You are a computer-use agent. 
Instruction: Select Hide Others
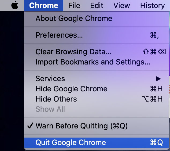click(x=97, y=99)
